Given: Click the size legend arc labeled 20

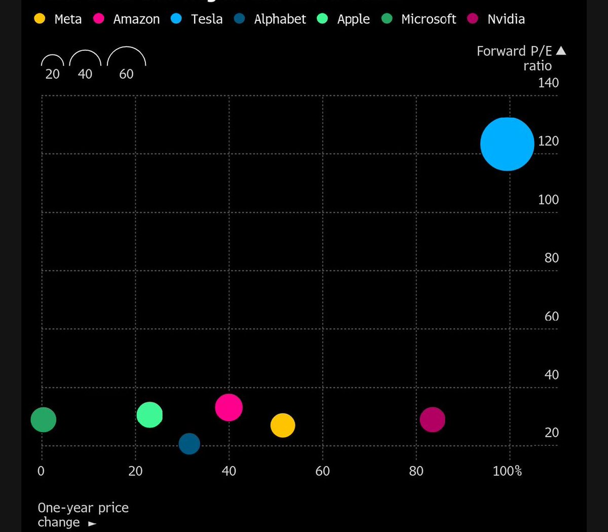Looking at the screenshot, I should 53,60.
